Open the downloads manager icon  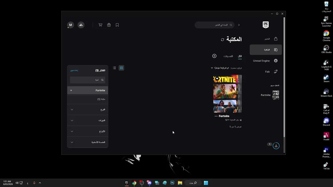tap(276, 146)
